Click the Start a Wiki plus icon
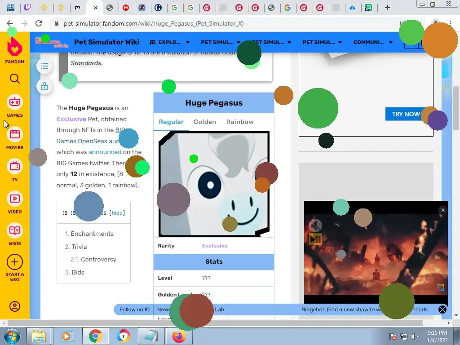460x345 pixels. (x=15, y=262)
